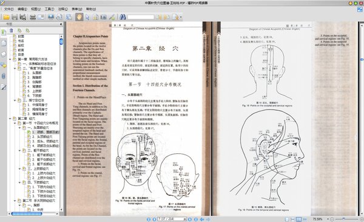The height and width of the screenshot is (222, 364).
Task: Click the Email envelope toolbar icon
Action: pyautogui.click(x=41, y=17)
